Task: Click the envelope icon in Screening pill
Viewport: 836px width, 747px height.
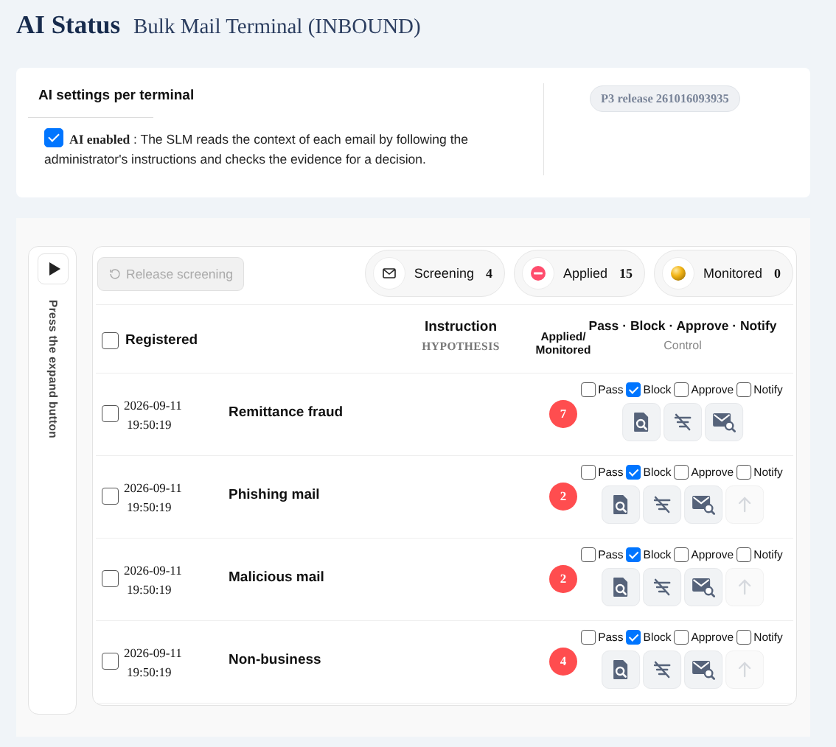Action: click(x=389, y=273)
